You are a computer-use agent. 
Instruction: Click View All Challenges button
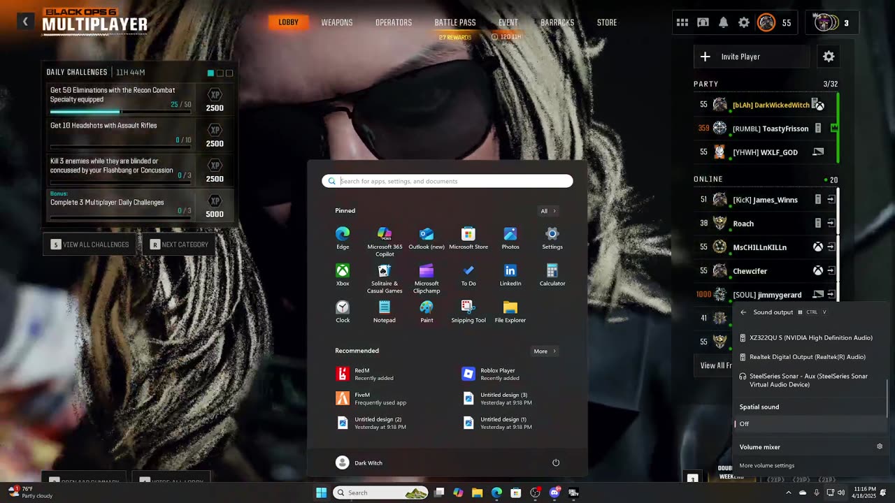click(x=90, y=245)
